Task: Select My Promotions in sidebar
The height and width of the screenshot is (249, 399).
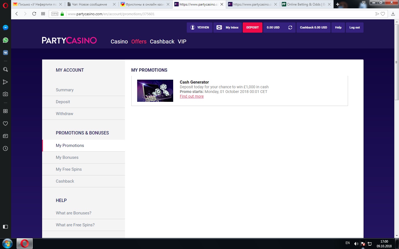Action: point(83,146)
